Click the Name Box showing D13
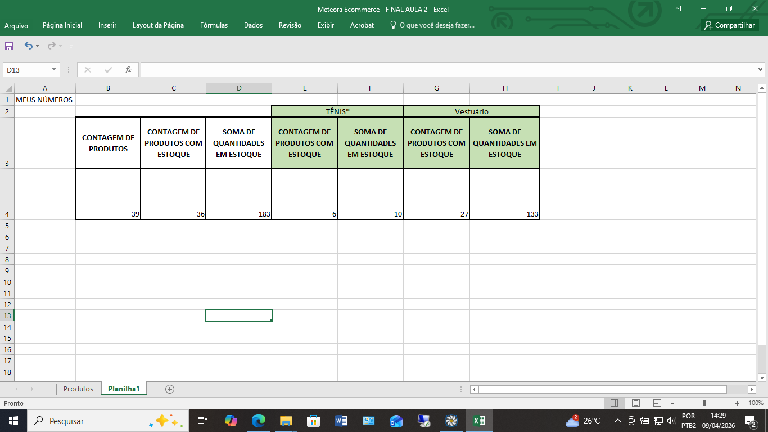Viewport: 768px width, 432px height. click(27, 70)
